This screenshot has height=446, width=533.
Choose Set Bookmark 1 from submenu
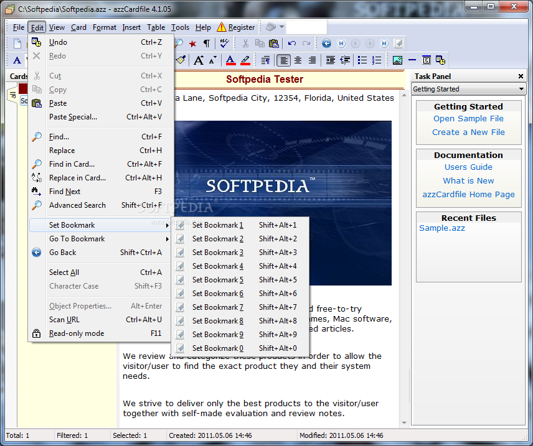[240, 225]
